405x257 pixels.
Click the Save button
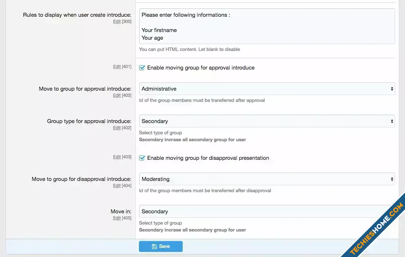coord(161,246)
